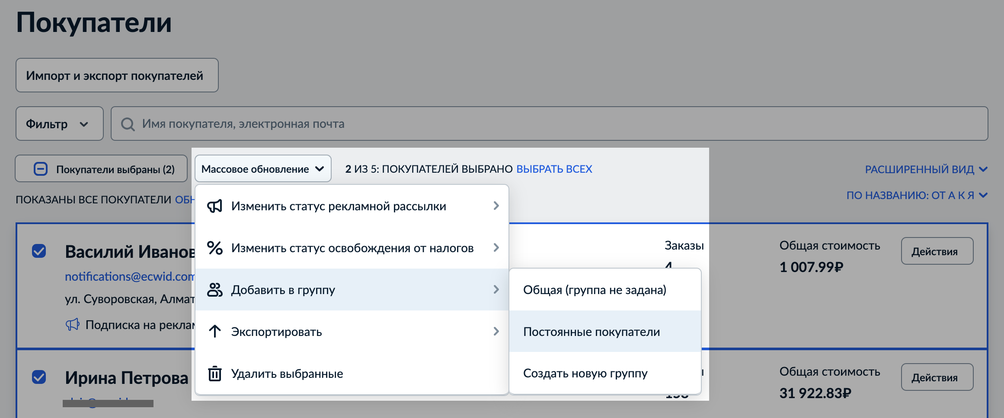Select Общая (группа не задана) group
The height and width of the screenshot is (418, 1004).
click(x=605, y=290)
